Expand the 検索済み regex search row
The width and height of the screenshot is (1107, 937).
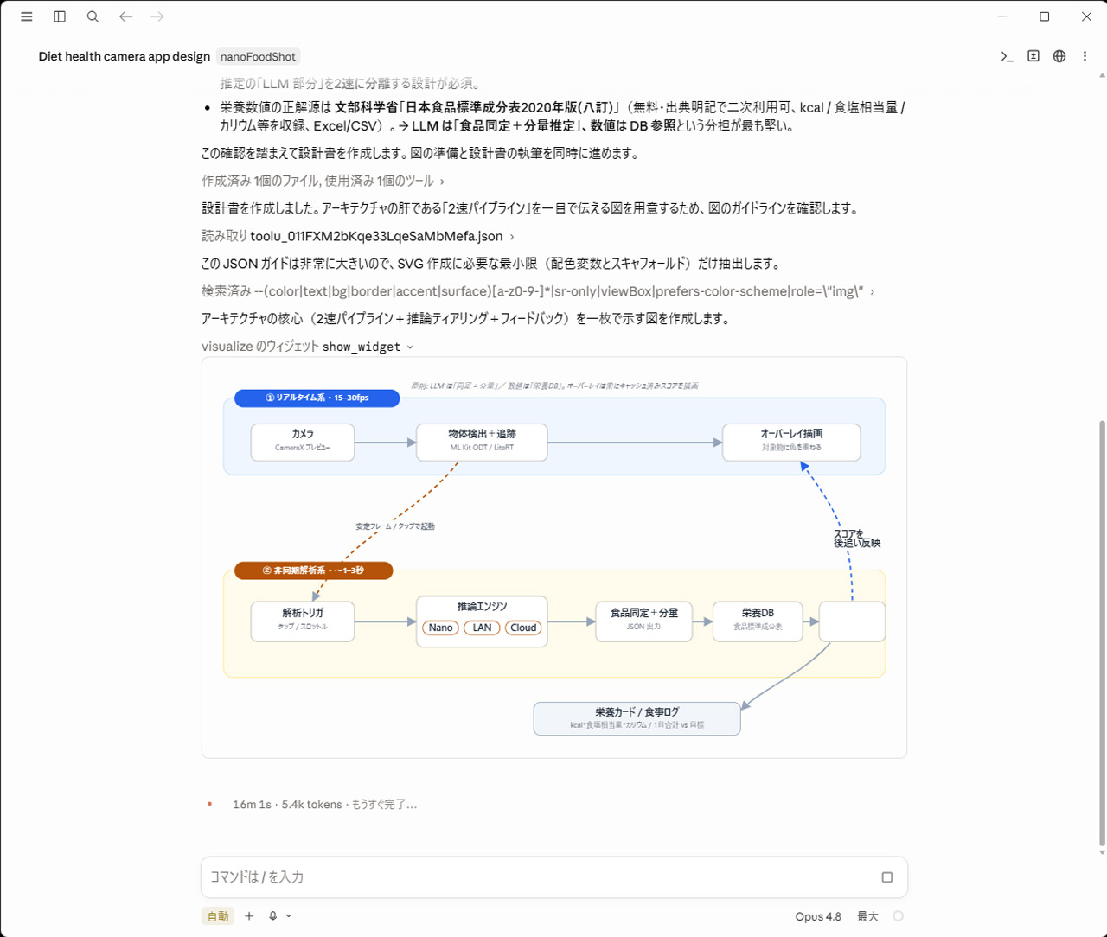(x=538, y=291)
